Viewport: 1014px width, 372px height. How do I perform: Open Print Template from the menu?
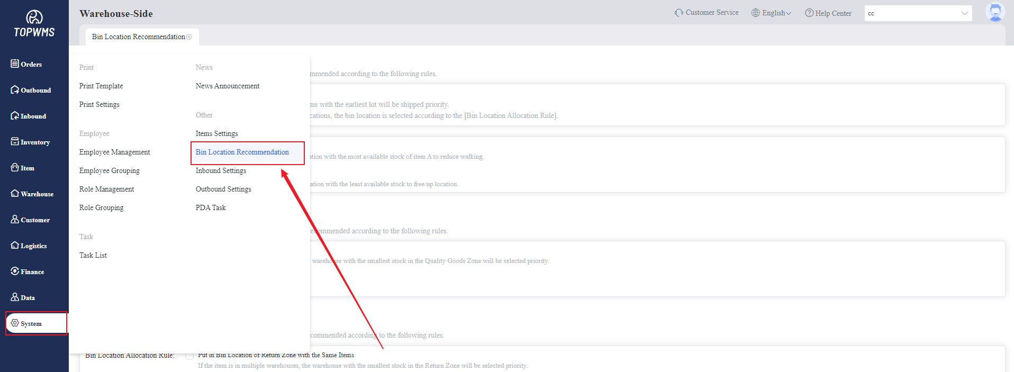[x=101, y=86]
